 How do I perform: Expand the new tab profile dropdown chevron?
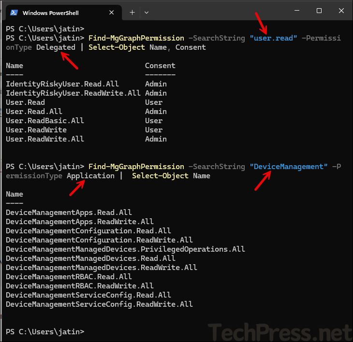[147, 13]
